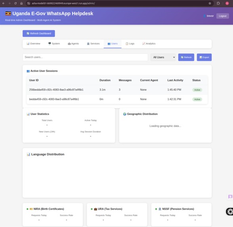
Task: Click the User Statistics chart icon
Action: click(x=28, y=114)
